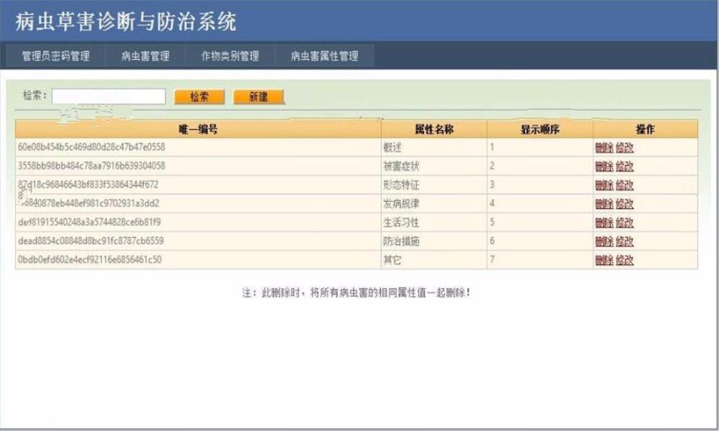
Task: Click the 显示顺序 column header
Action: tap(540, 129)
